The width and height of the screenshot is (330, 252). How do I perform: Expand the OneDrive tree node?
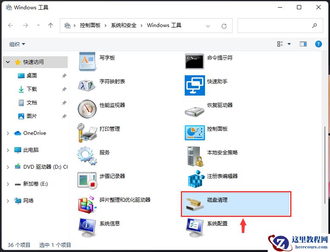pos(8,133)
